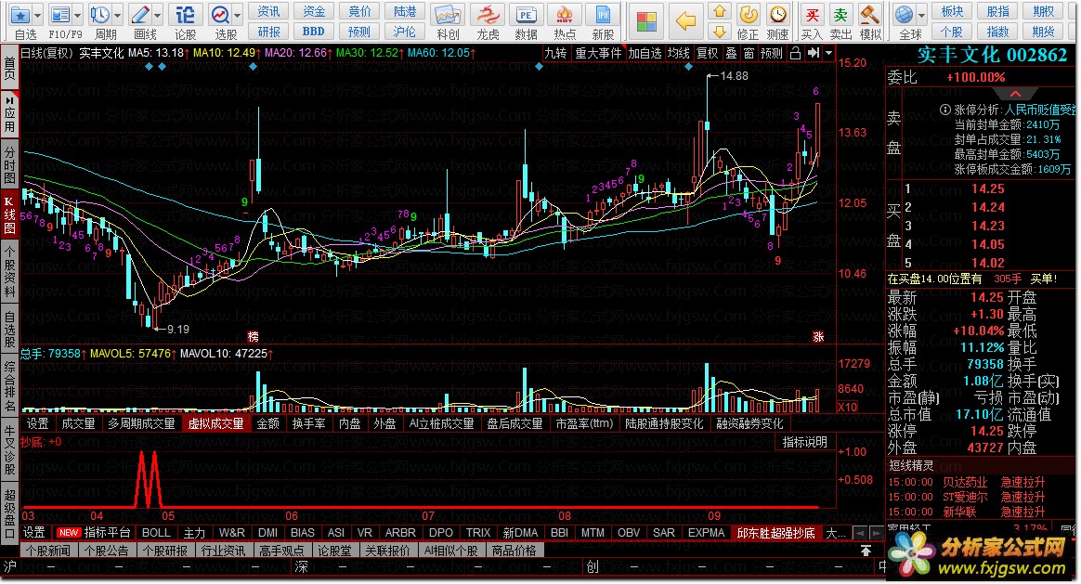
Task: Expand the F10/F9 dropdown arrow
Action: [78, 15]
